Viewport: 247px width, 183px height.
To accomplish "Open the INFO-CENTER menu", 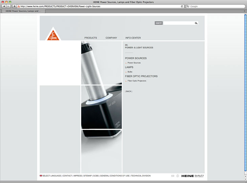I will 133,38.
